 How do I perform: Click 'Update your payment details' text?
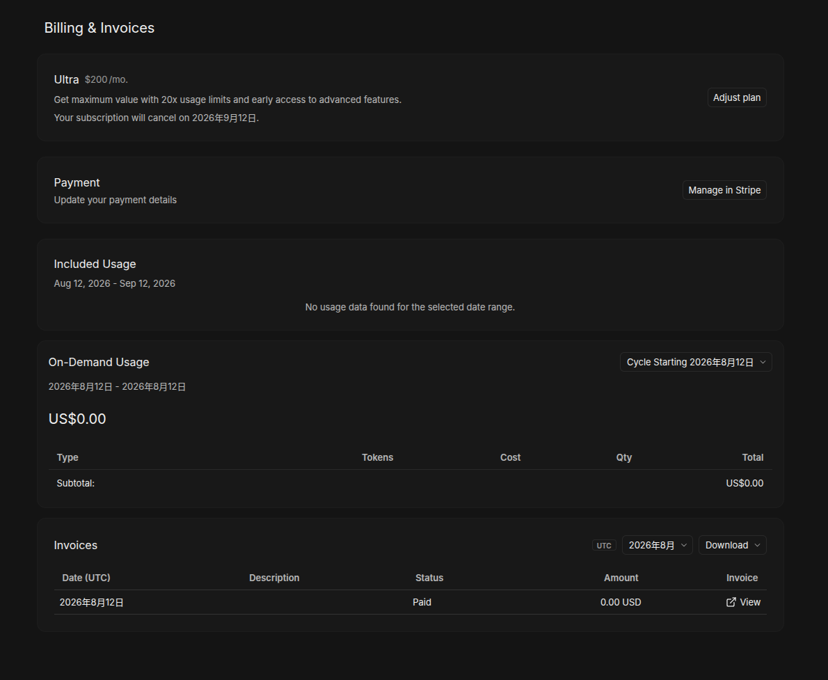115,200
